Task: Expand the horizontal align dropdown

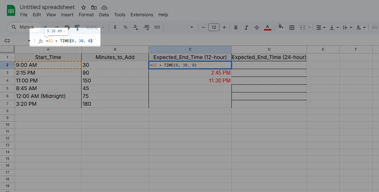Action: [x=320, y=28]
